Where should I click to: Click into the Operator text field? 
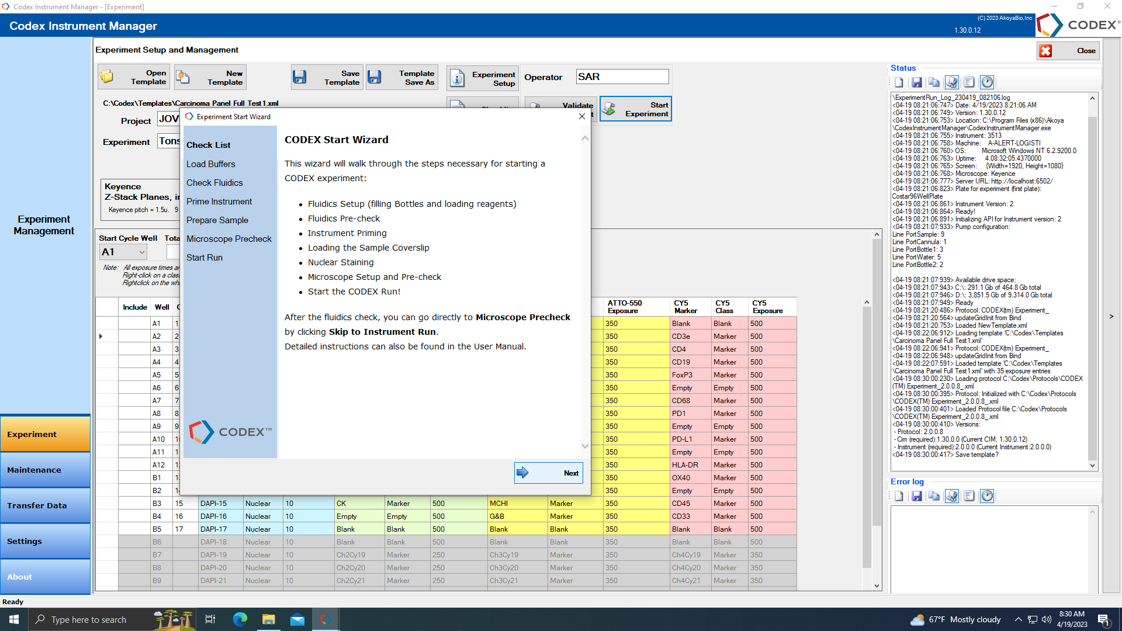point(622,77)
